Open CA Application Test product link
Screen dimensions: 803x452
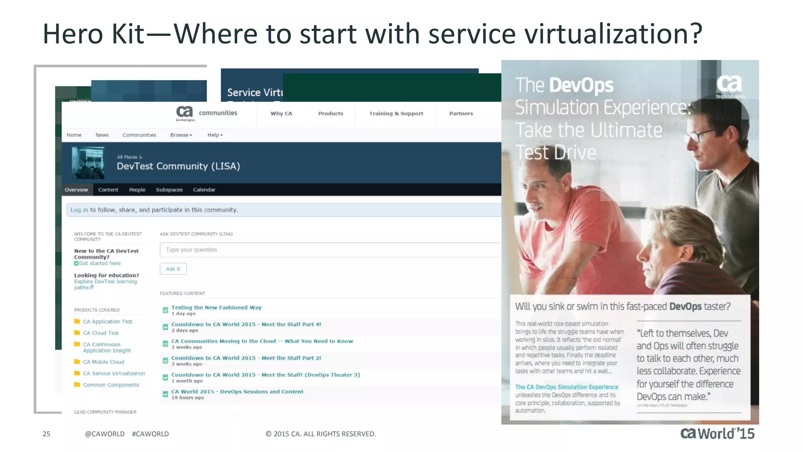[108, 321]
